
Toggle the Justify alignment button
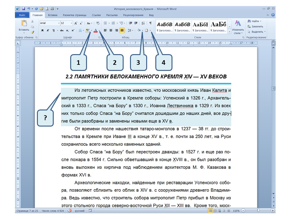[x=122, y=30]
